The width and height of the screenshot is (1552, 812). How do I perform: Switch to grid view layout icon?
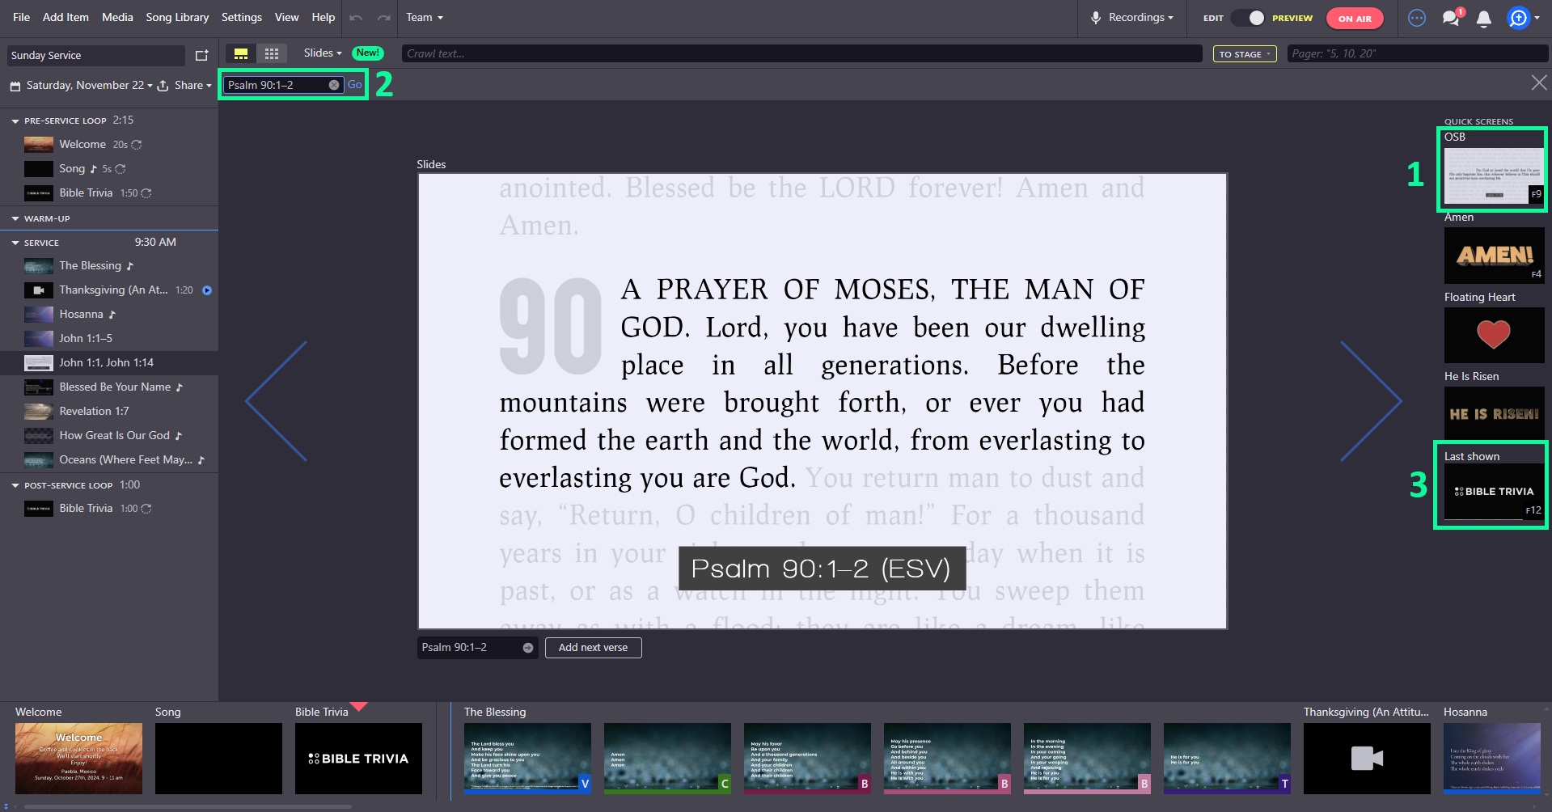[x=272, y=53]
